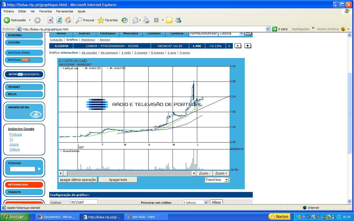The image size is (354, 221).
Task: Open the Ficheiro menu
Action: coord(9,11)
